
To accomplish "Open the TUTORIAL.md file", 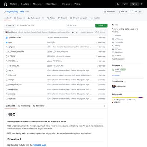I will click(14, 66).
